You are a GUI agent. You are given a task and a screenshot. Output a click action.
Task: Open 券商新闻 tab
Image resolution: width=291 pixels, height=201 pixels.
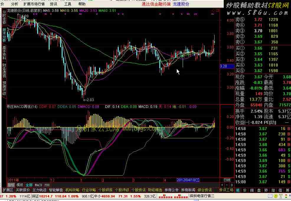click(x=188, y=190)
